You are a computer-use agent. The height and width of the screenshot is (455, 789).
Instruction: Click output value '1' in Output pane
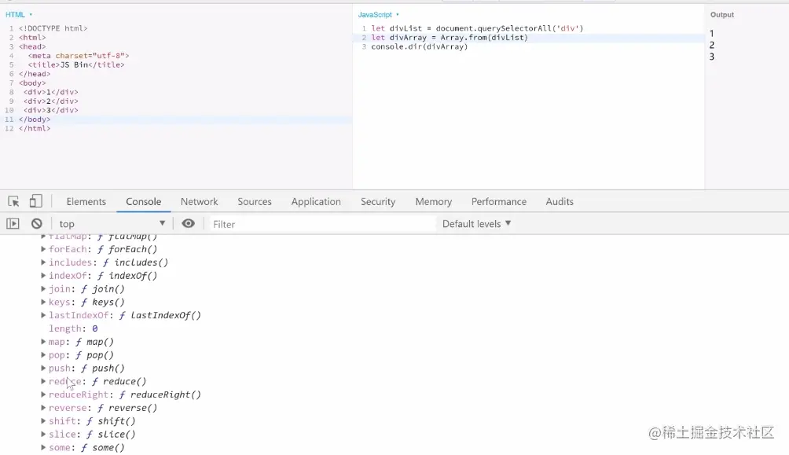pos(711,34)
